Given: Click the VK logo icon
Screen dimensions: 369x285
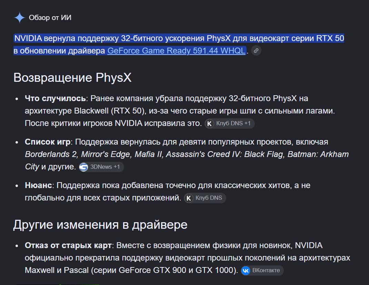Looking at the screenshot, I should pos(246,271).
